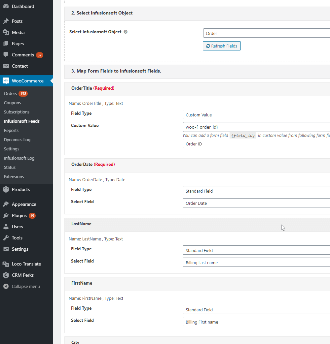Open Subscriptions in WooCommerce submenu
The height and width of the screenshot is (344, 330).
point(17,112)
